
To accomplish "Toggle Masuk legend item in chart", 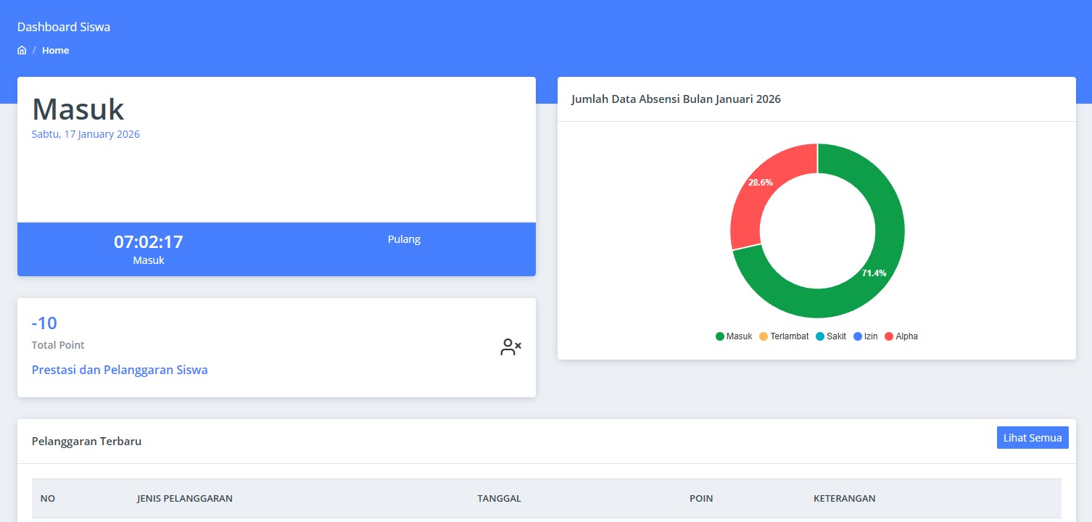I will point(734,336).
